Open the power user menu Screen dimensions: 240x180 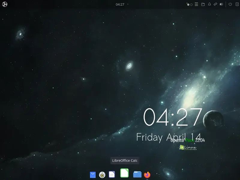[x=230, y=4]
